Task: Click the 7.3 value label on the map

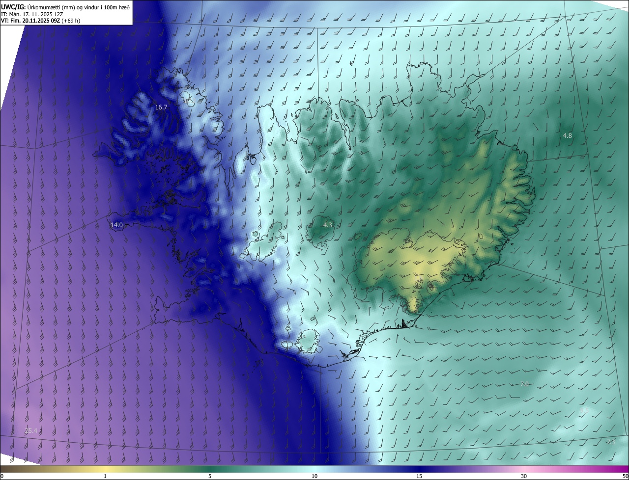Action: tap(611, 442)
